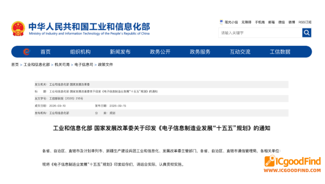Click the paragraph beginning 现将《电子信息制造业发展
The height and width of the screenshot is (184, 325).
coord(113,164)
